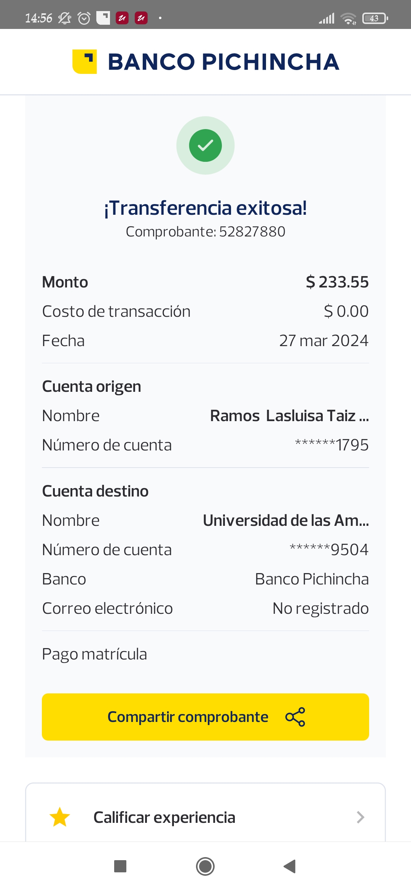
Task: Tap the Wi-Fi status bar icon
Action: (x=348, y=18)
